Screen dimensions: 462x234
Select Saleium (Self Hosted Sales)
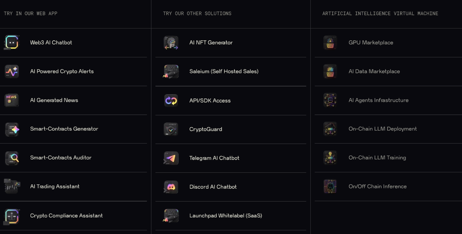224,71
